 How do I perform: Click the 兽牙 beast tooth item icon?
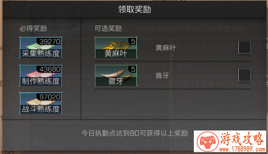116,76
